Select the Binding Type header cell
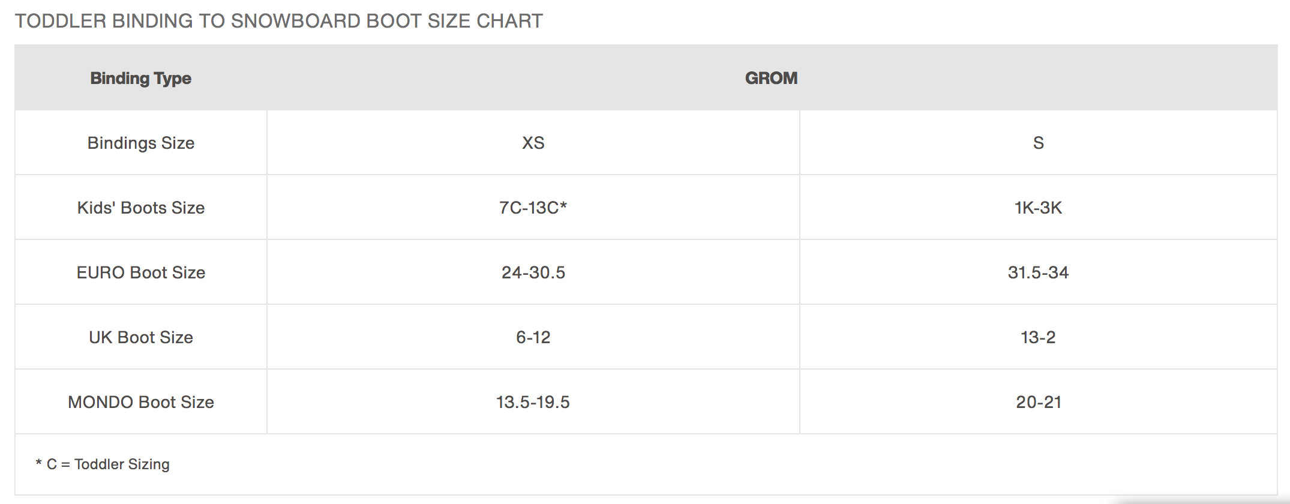This screenshot has width=1290, height=504. [140, 78]
